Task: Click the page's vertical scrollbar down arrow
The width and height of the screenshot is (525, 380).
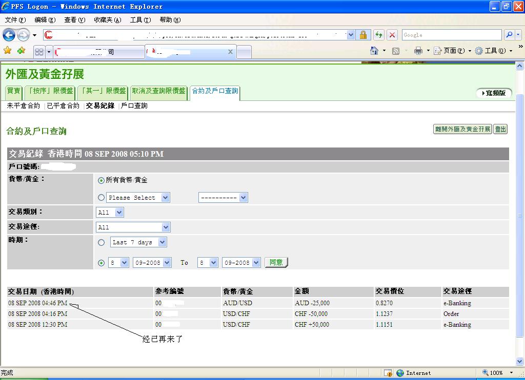Action: 519,361
